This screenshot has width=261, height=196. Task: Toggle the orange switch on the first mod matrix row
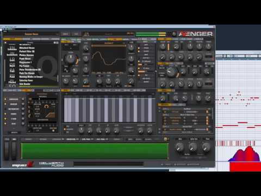[x=207, y=112]
